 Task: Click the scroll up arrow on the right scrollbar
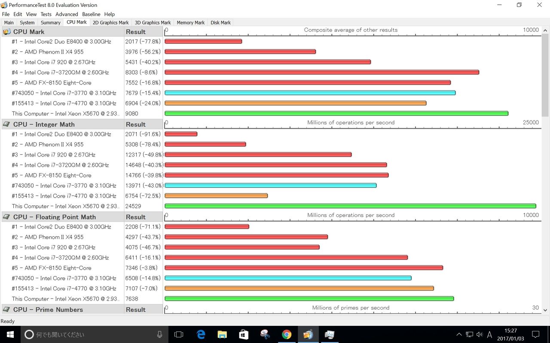546,30
